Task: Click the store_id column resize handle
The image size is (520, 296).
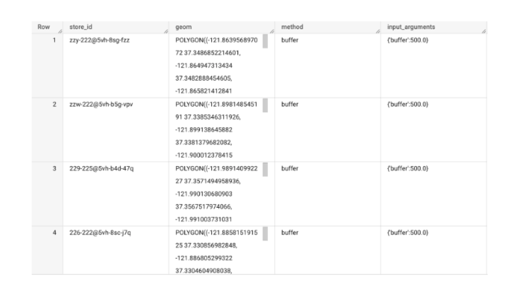Action: tap(166, 31)
